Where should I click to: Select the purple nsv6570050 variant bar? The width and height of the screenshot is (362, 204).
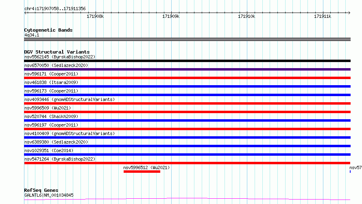(187, 69)
